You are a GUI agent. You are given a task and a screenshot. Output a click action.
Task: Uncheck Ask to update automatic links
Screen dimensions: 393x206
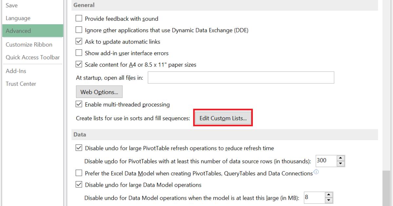79,42
